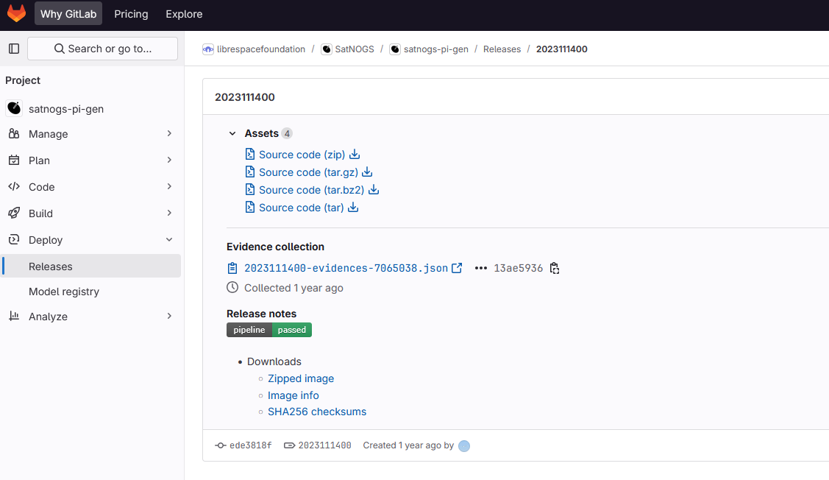This screenshot has width=829, height=480.
Task: Click the file icon next to Source code (tar.gz)
Action: 250,172
